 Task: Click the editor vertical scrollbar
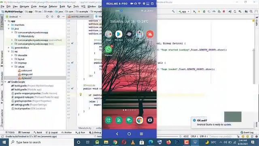pos(254,66)
